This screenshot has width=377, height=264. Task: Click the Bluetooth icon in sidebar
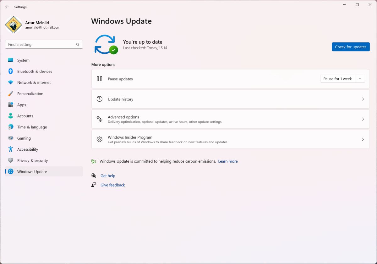point(11,71)
